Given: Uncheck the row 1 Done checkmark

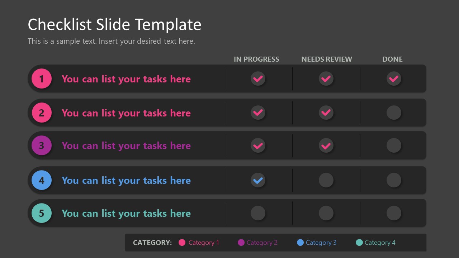Looking at the screenshot, I should click(394, 78).
